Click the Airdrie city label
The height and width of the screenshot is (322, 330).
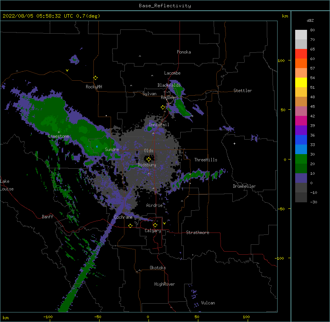[x=154, y=205]
